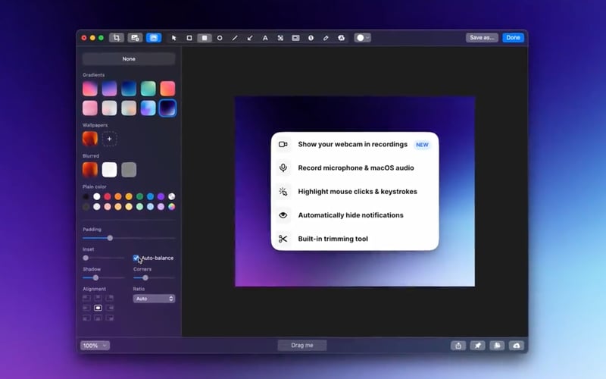
Task: Toggle the Auto-balance checkbox
Action: pos(136,258)
